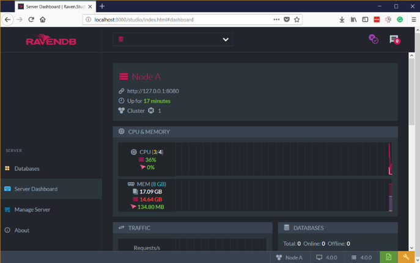The height and width of the screenshot is (263, 420).
Task: Reload the page with the refresh icon
Action: tap(31, 20)
